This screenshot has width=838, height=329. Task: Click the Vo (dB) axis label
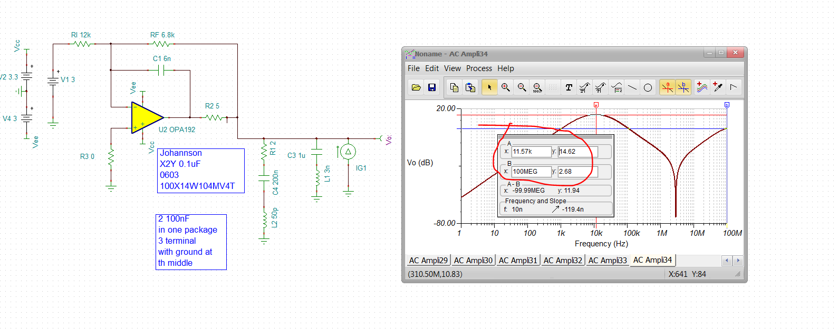[x=420, y=163]
